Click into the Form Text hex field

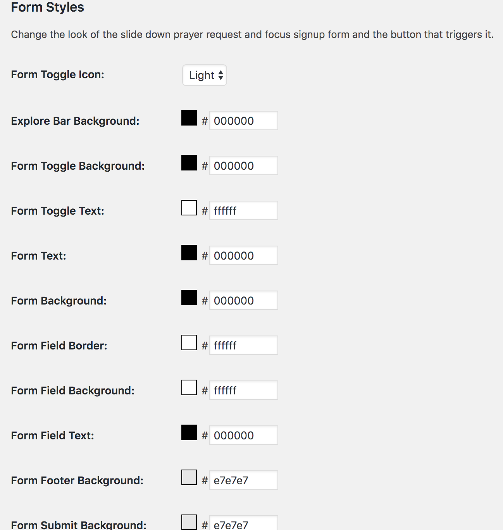[244, 255]
